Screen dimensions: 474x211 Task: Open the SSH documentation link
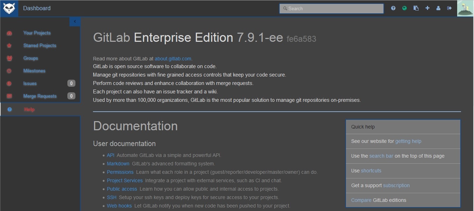112,197
